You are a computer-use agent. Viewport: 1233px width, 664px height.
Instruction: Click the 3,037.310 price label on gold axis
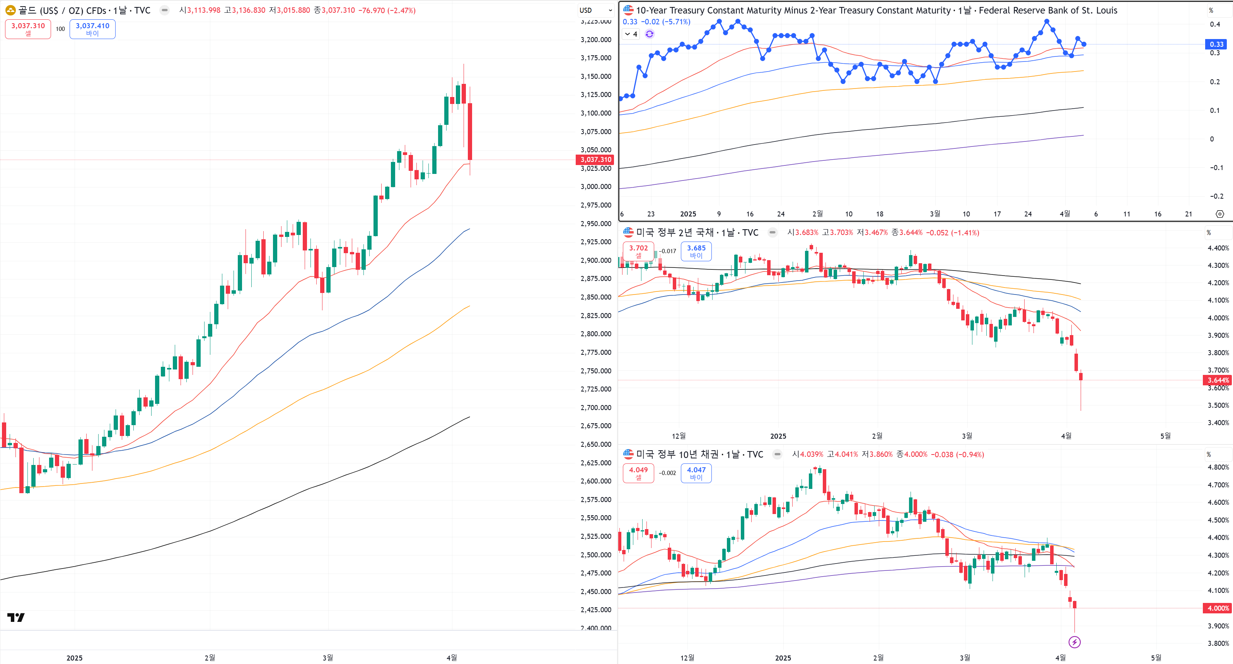click(595, 160)
